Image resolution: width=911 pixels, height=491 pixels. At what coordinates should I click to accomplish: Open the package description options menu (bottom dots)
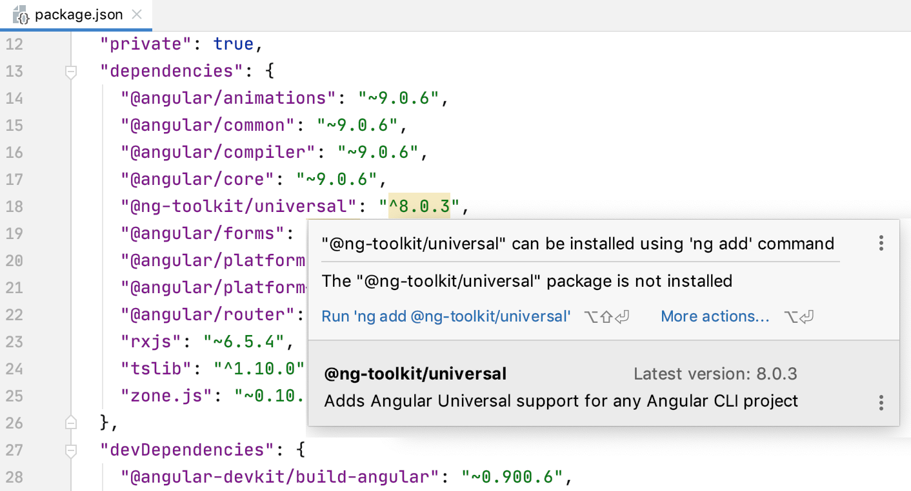[881, 403]
